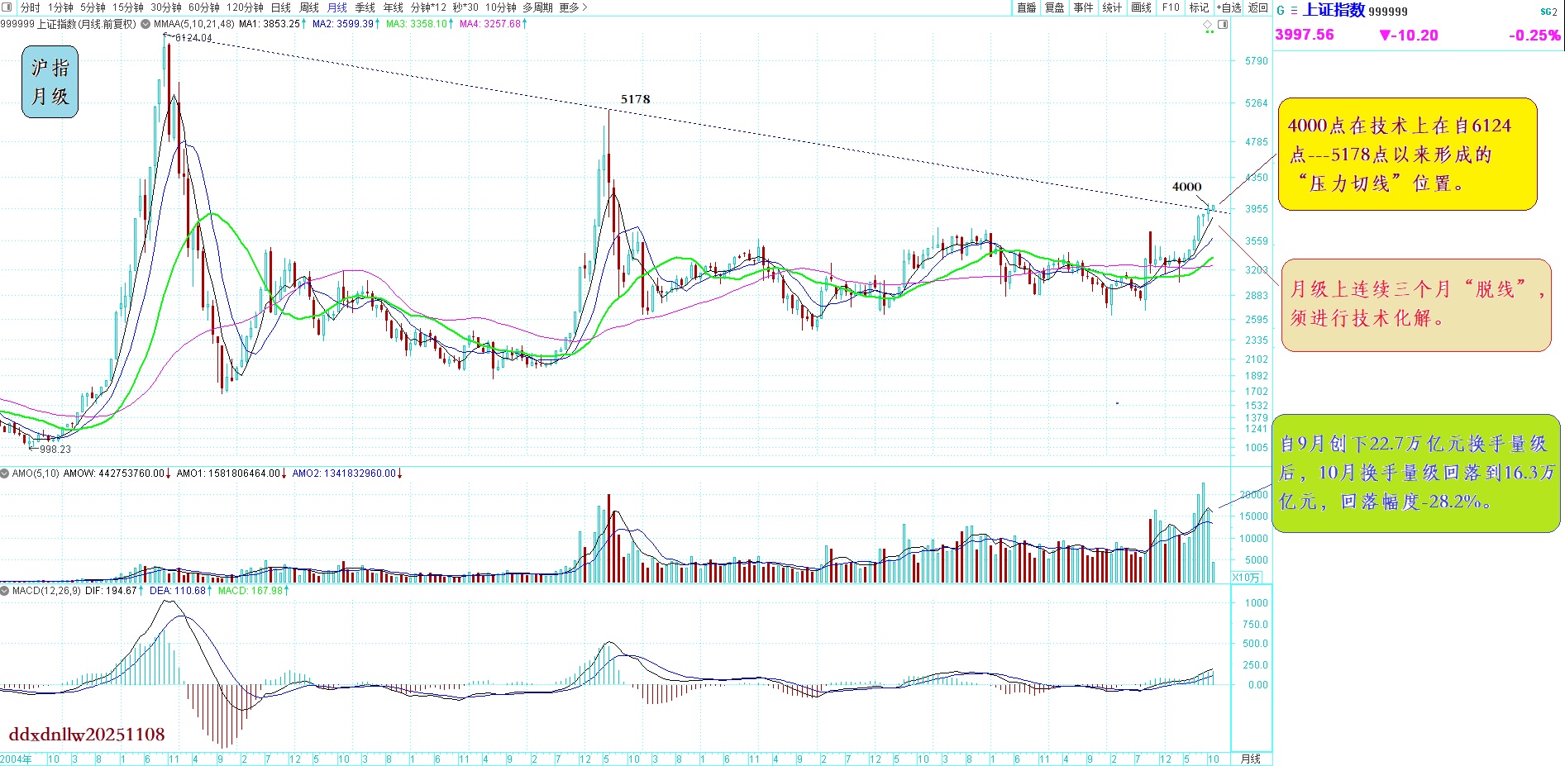The width and height of the screenshot is (1565, 766).
Task: Switch to 年线 chart
Action: [x=394, y=7]
